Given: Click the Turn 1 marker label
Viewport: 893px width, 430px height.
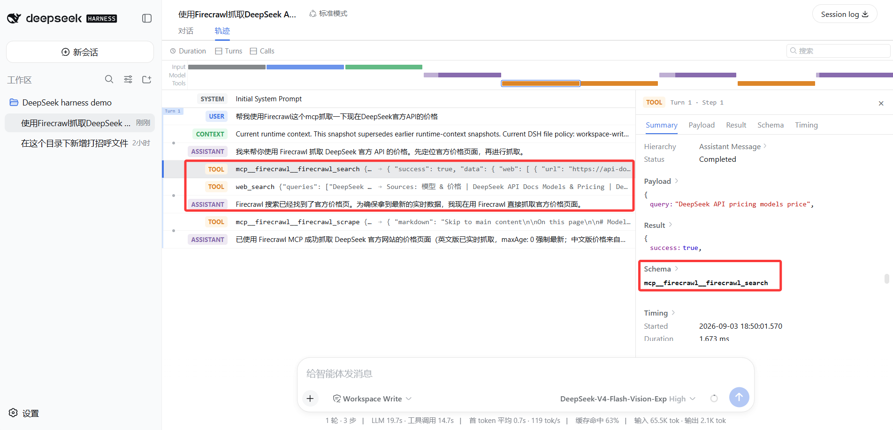Looking at the screenshot, I should coord(173,111).
